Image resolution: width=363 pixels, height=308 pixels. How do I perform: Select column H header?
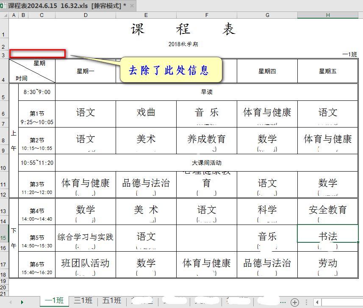[x=327, y=15]
